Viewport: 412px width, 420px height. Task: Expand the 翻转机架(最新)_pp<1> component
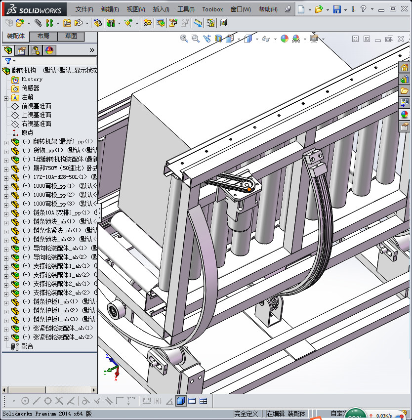[6, 142]
